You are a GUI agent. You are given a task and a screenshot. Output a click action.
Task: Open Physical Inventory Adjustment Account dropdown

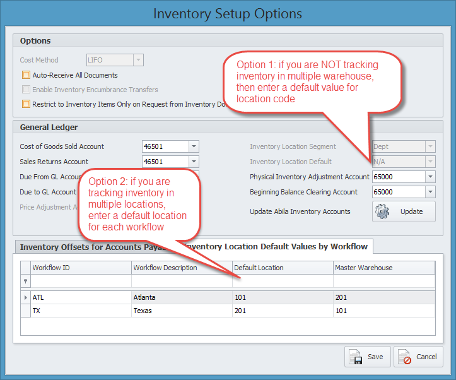point(430,177)
